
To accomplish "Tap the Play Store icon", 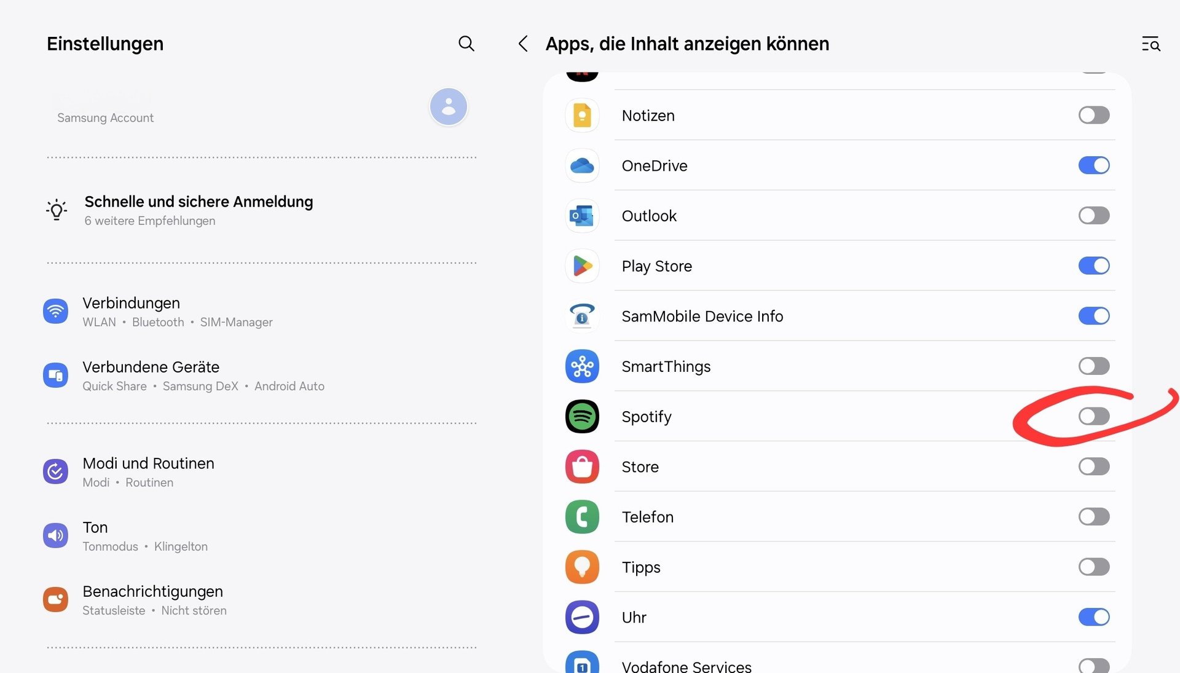I will click(x=581, y=266).
